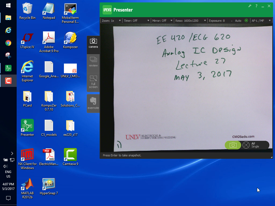
Task: Open the Reso 1600x1200 dropdown
Action: pos(190,21)
